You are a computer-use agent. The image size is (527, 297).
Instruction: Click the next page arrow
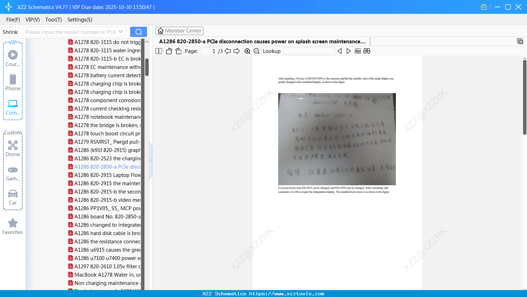[x=236, y=51]
